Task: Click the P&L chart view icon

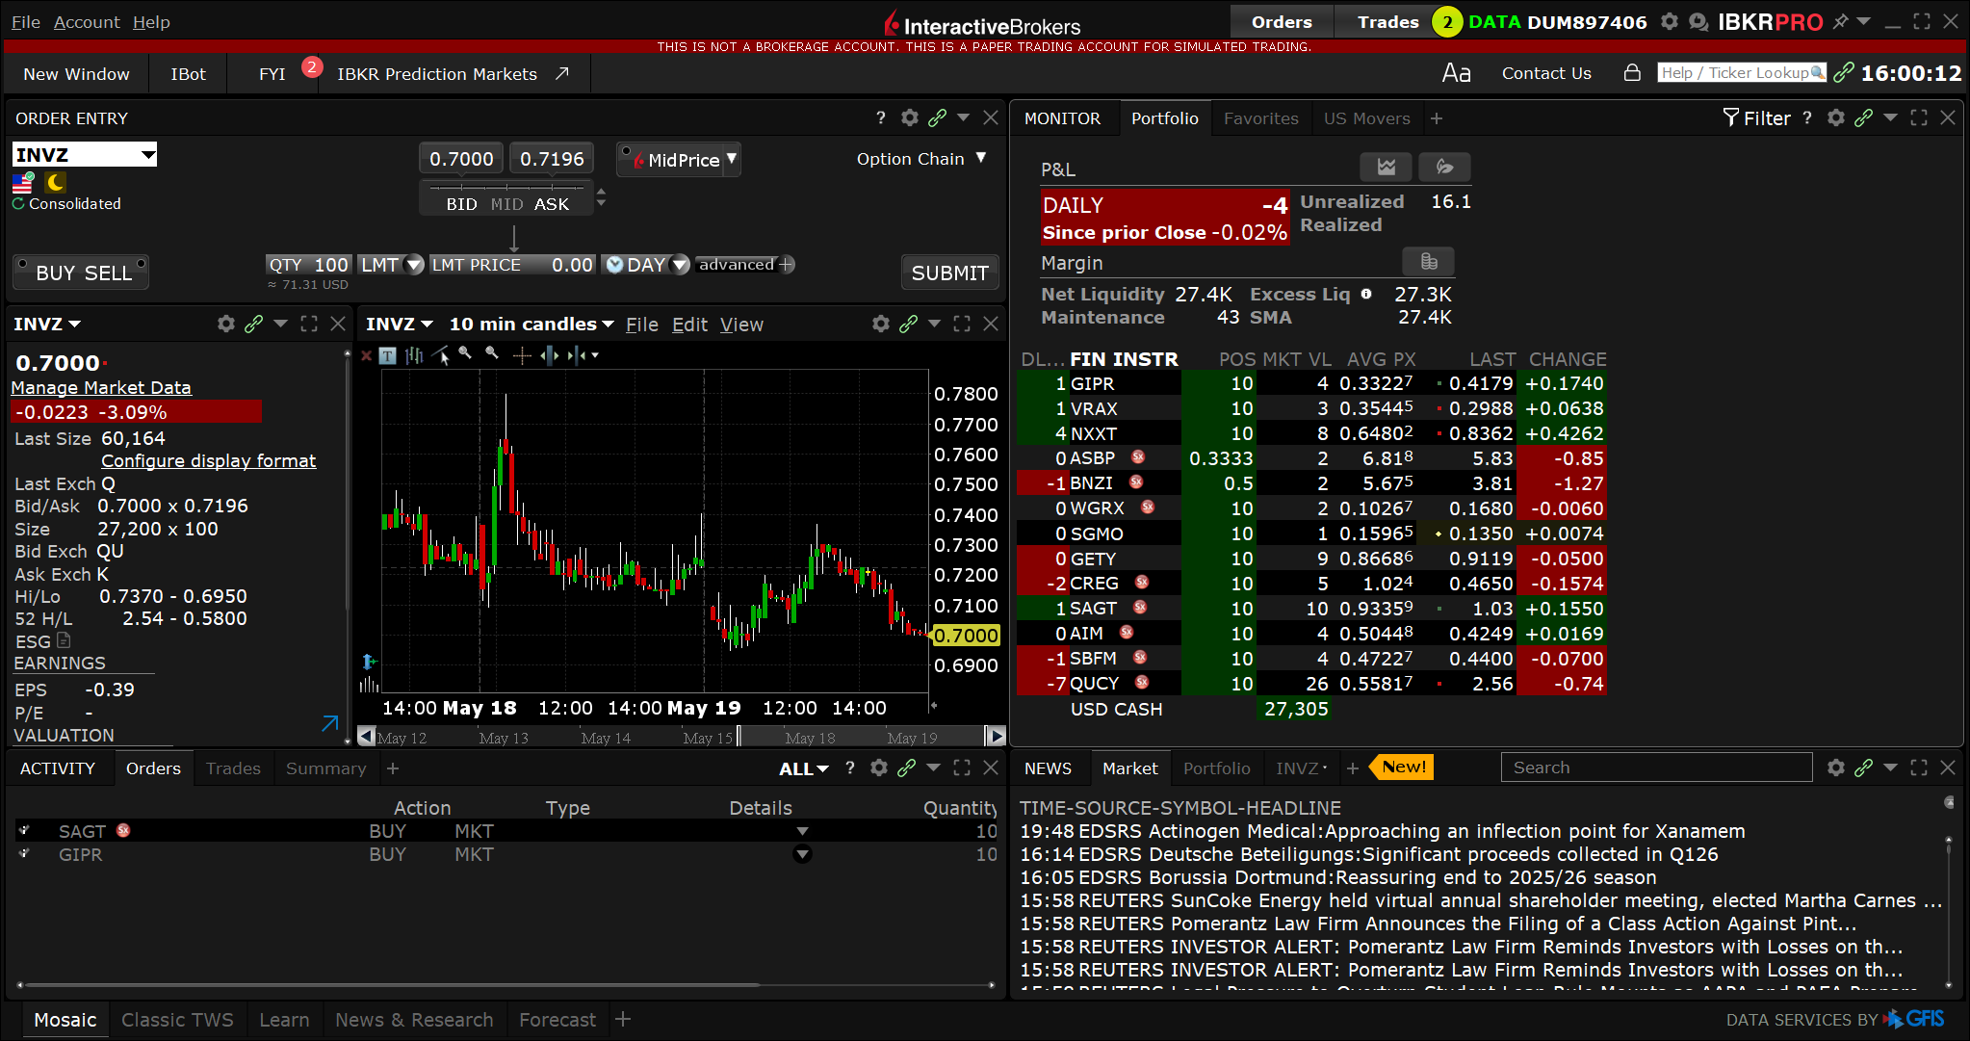Action: pyautogui.click(x=1386, y=167)
